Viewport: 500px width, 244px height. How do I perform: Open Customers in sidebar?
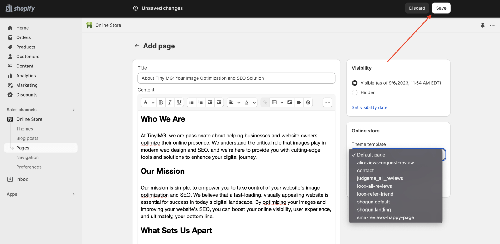pos(41,57)
